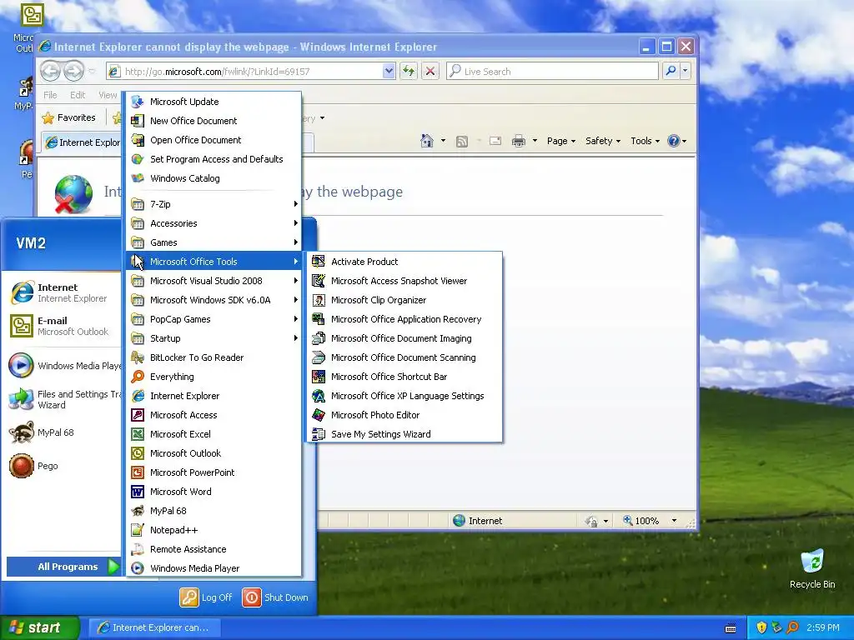This screenshot has height=640, width=854.
Task: Open E-mail Microsoft Outlook start item
Action: point(63,326)
